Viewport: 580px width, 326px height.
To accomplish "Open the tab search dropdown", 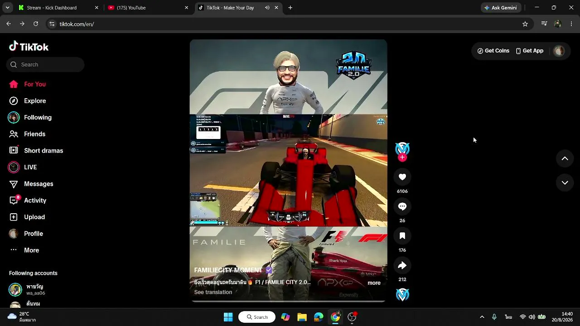I will (7, 8).
